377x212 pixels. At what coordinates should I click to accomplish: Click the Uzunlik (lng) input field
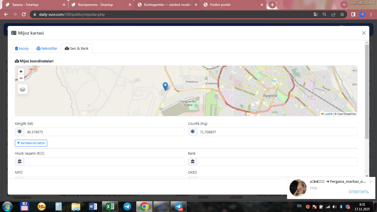pos(277,132)
